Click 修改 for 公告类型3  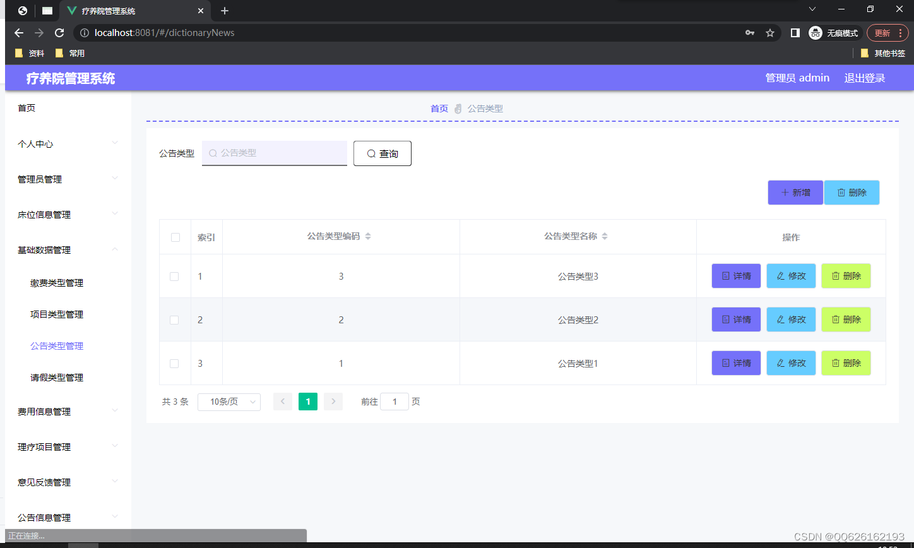click(791, 276)
